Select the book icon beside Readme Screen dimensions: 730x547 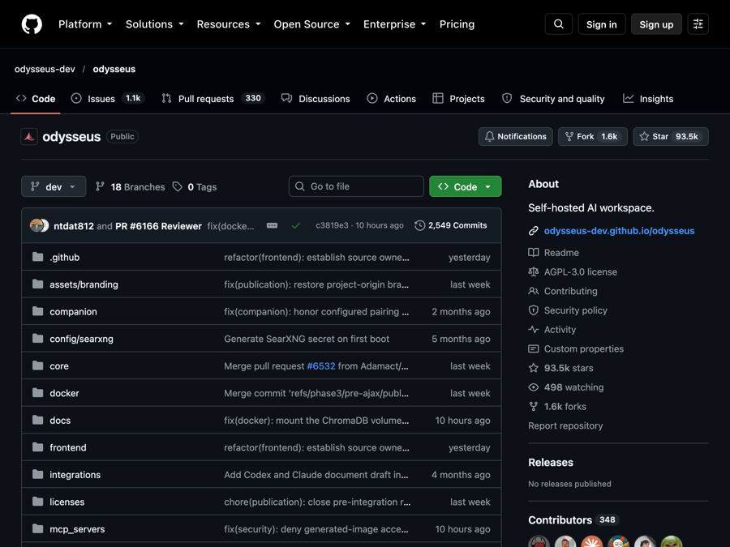(x=534, y=253)
